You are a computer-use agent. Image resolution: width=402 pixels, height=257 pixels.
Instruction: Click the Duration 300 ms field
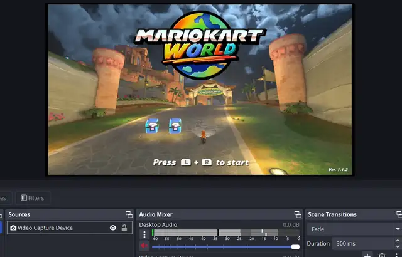coord(362,243)
